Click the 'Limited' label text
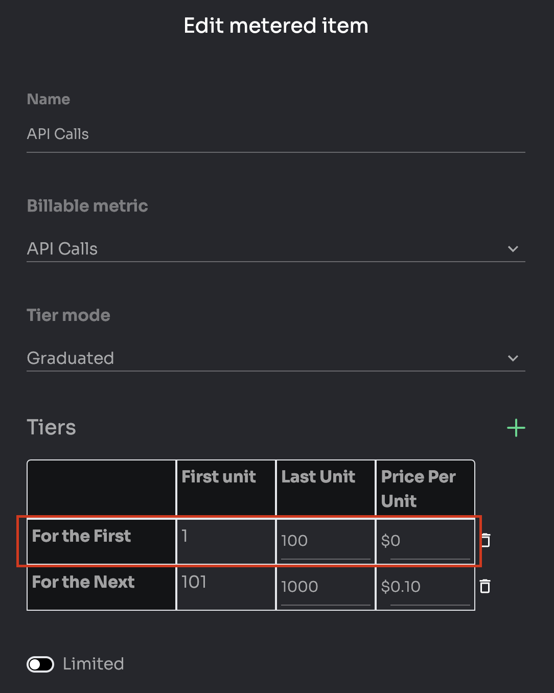 pyautogui.click(x=94, y=664)
